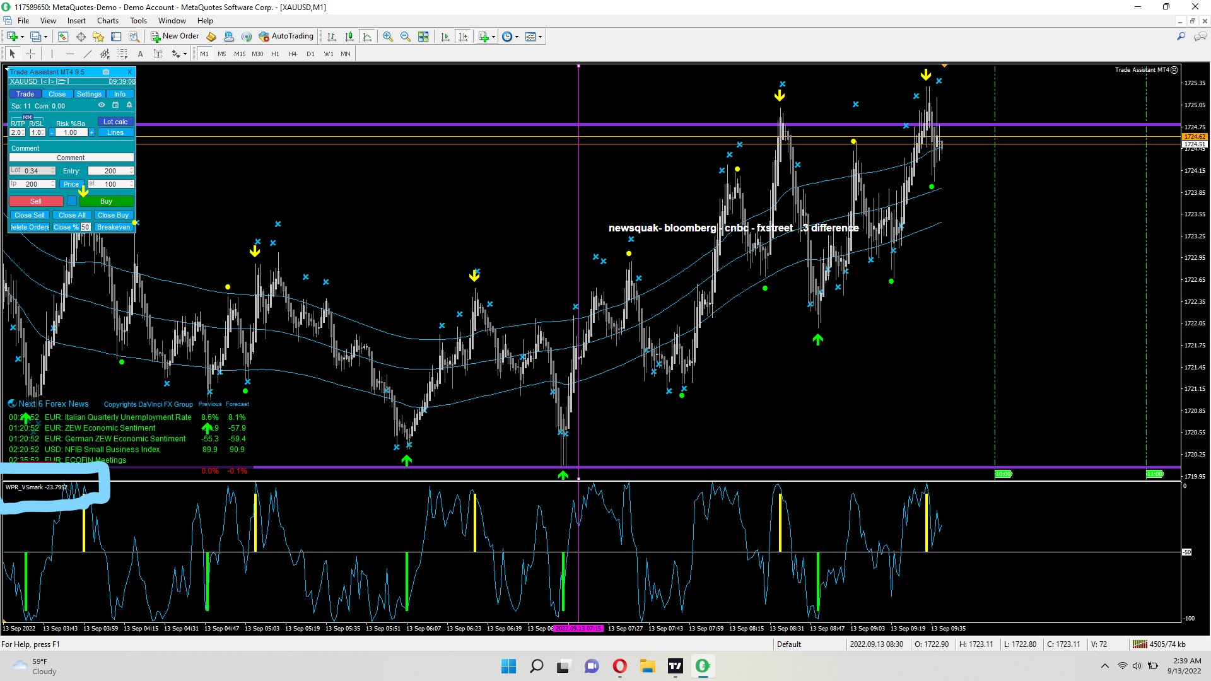Open the Templates dropdown arrow
The height and width of the screenshot is (681, 1211).
[541, 37]
